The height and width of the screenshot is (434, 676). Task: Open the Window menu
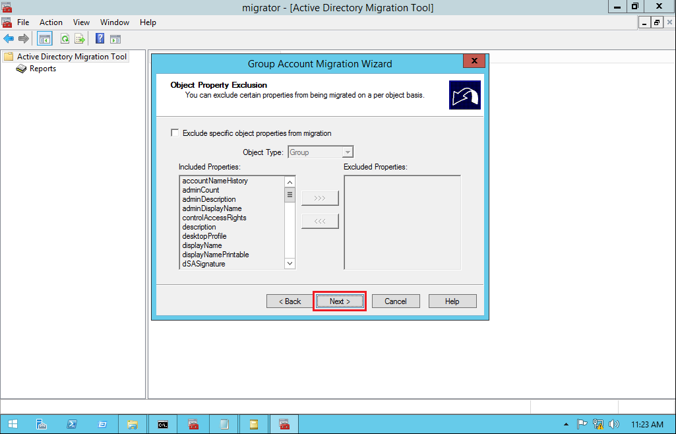tap(115, 22)
